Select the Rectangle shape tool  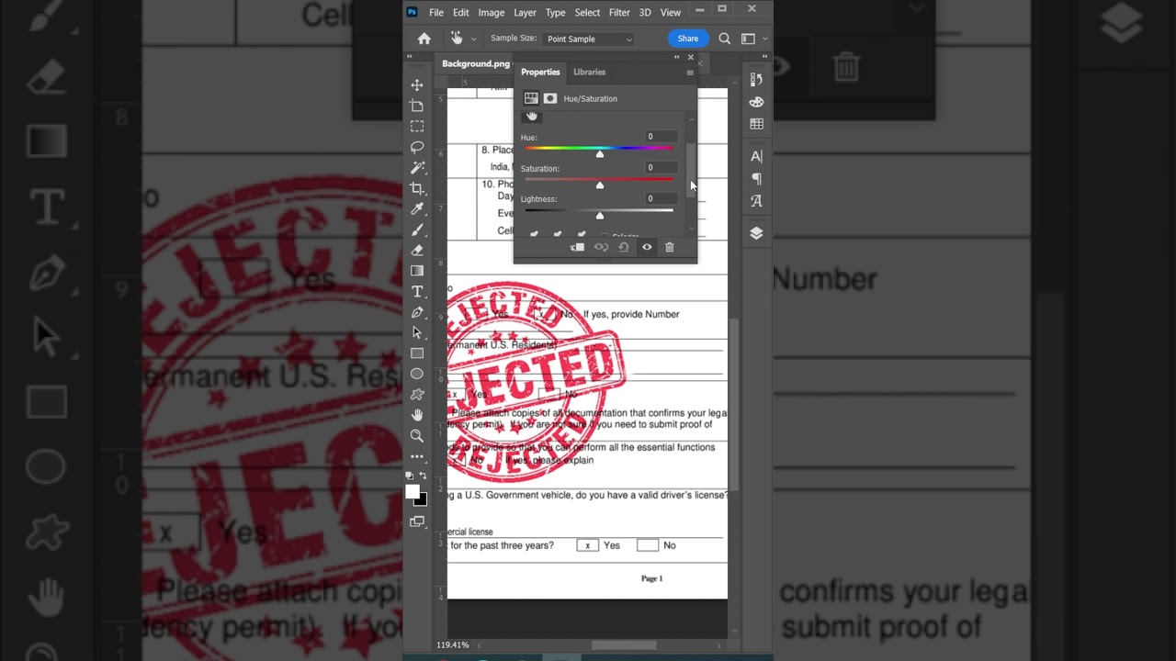(x=417, y=353)
